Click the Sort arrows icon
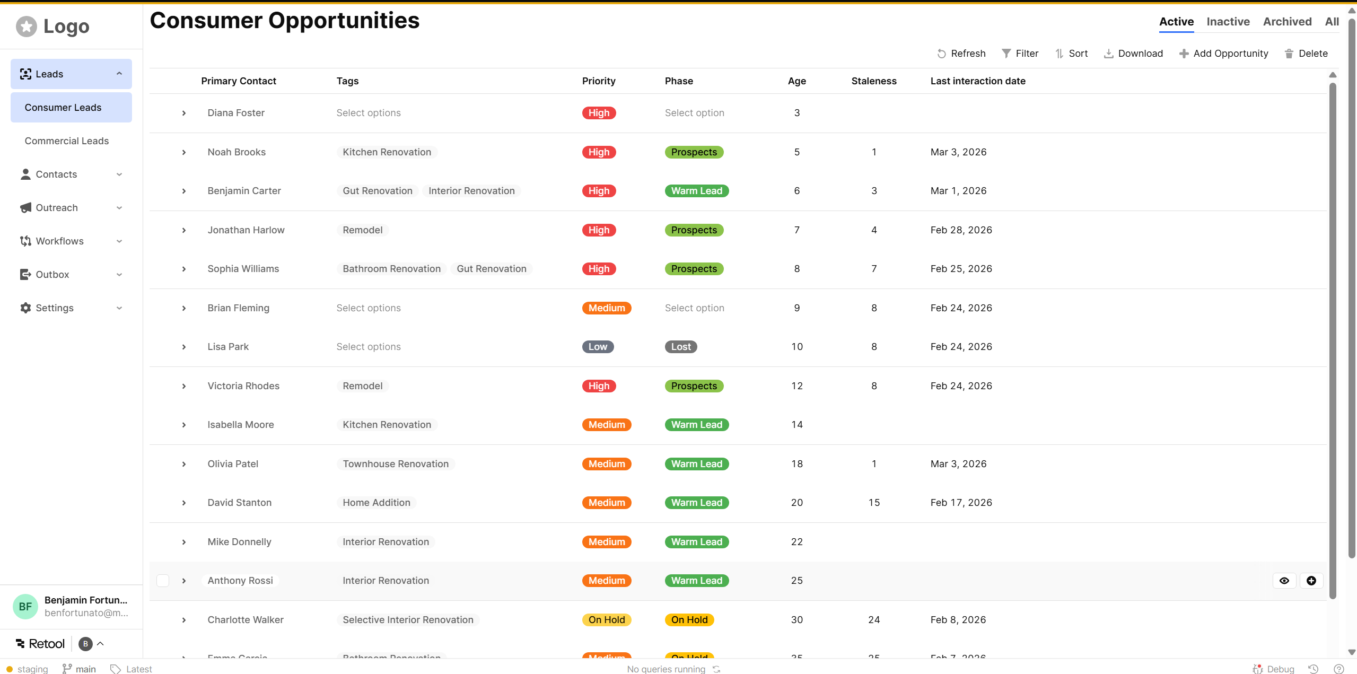Viewport: 1357px width, 674px height. tap(1059, 54)
